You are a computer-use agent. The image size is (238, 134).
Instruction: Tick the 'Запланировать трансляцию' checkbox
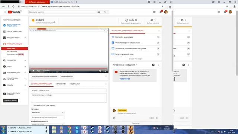point(32,105)
